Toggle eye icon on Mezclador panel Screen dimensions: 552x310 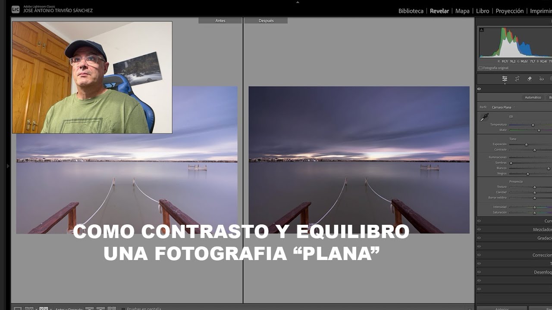click(479, 229)
